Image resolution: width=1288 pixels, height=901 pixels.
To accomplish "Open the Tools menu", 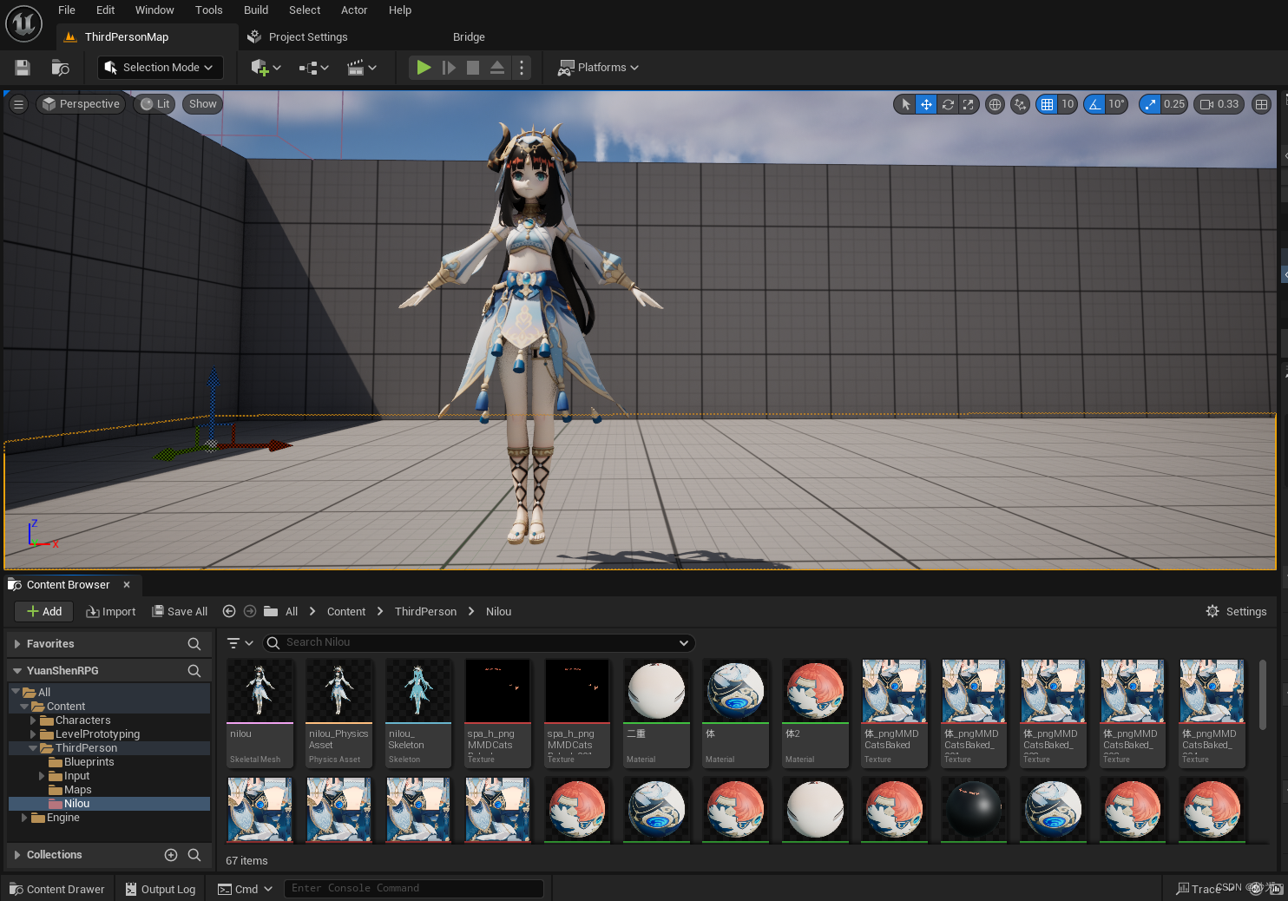I will tap(209, 10).
